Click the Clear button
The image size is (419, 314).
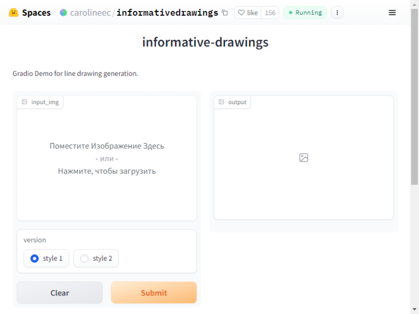59,293
